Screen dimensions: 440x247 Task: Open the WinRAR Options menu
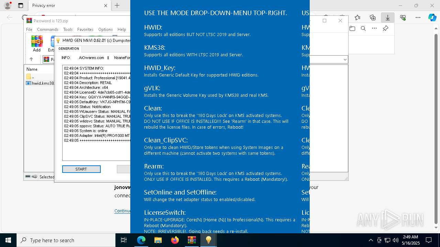pyautogui.click(x=106, y=30)
